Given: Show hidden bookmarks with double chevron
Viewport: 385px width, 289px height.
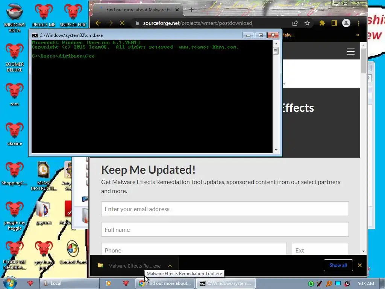Looking at the screenshot, I should pyautogui.click(x=358, y=35).
